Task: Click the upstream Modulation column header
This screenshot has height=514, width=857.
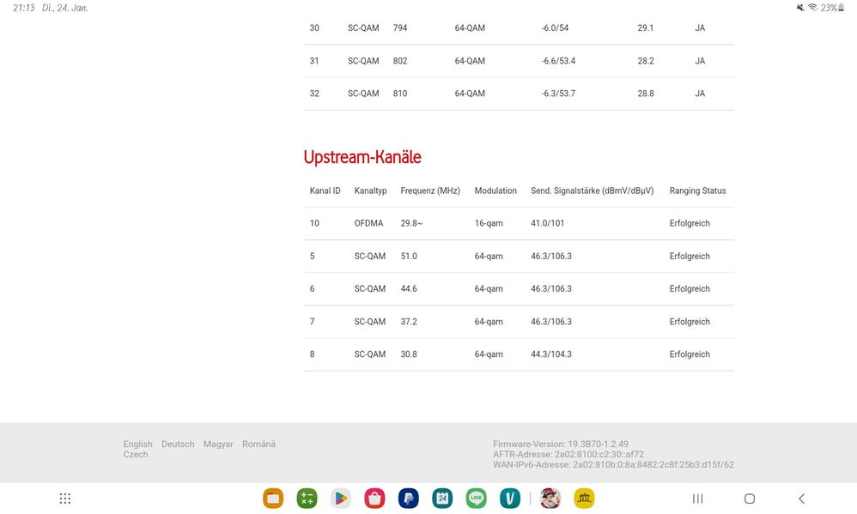Action: point(495,190)
